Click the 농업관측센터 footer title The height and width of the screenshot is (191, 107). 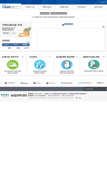[19, 95]
